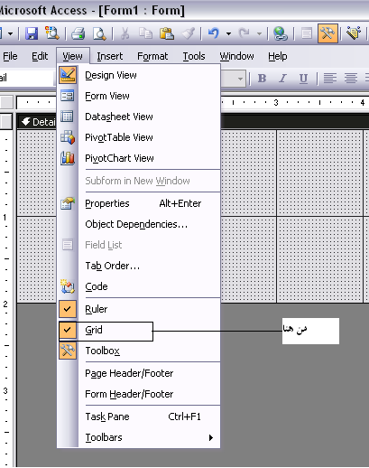Toggle the Ruler checkmark off

tap(68, 309)
